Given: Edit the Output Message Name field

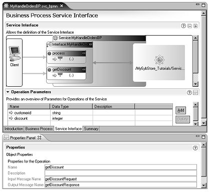Looking at the screenshot, I should click(x=121, y=184).
